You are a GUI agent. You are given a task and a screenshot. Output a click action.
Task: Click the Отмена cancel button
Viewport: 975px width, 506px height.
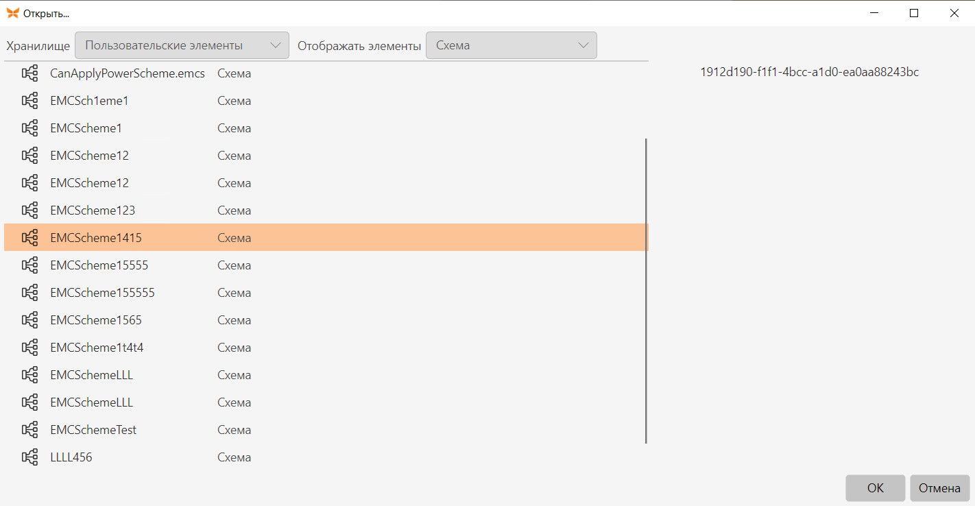point(939,488)
